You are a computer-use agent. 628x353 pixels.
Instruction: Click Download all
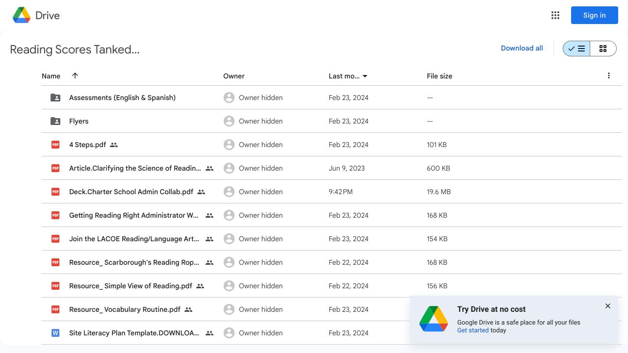coord(522,48)
